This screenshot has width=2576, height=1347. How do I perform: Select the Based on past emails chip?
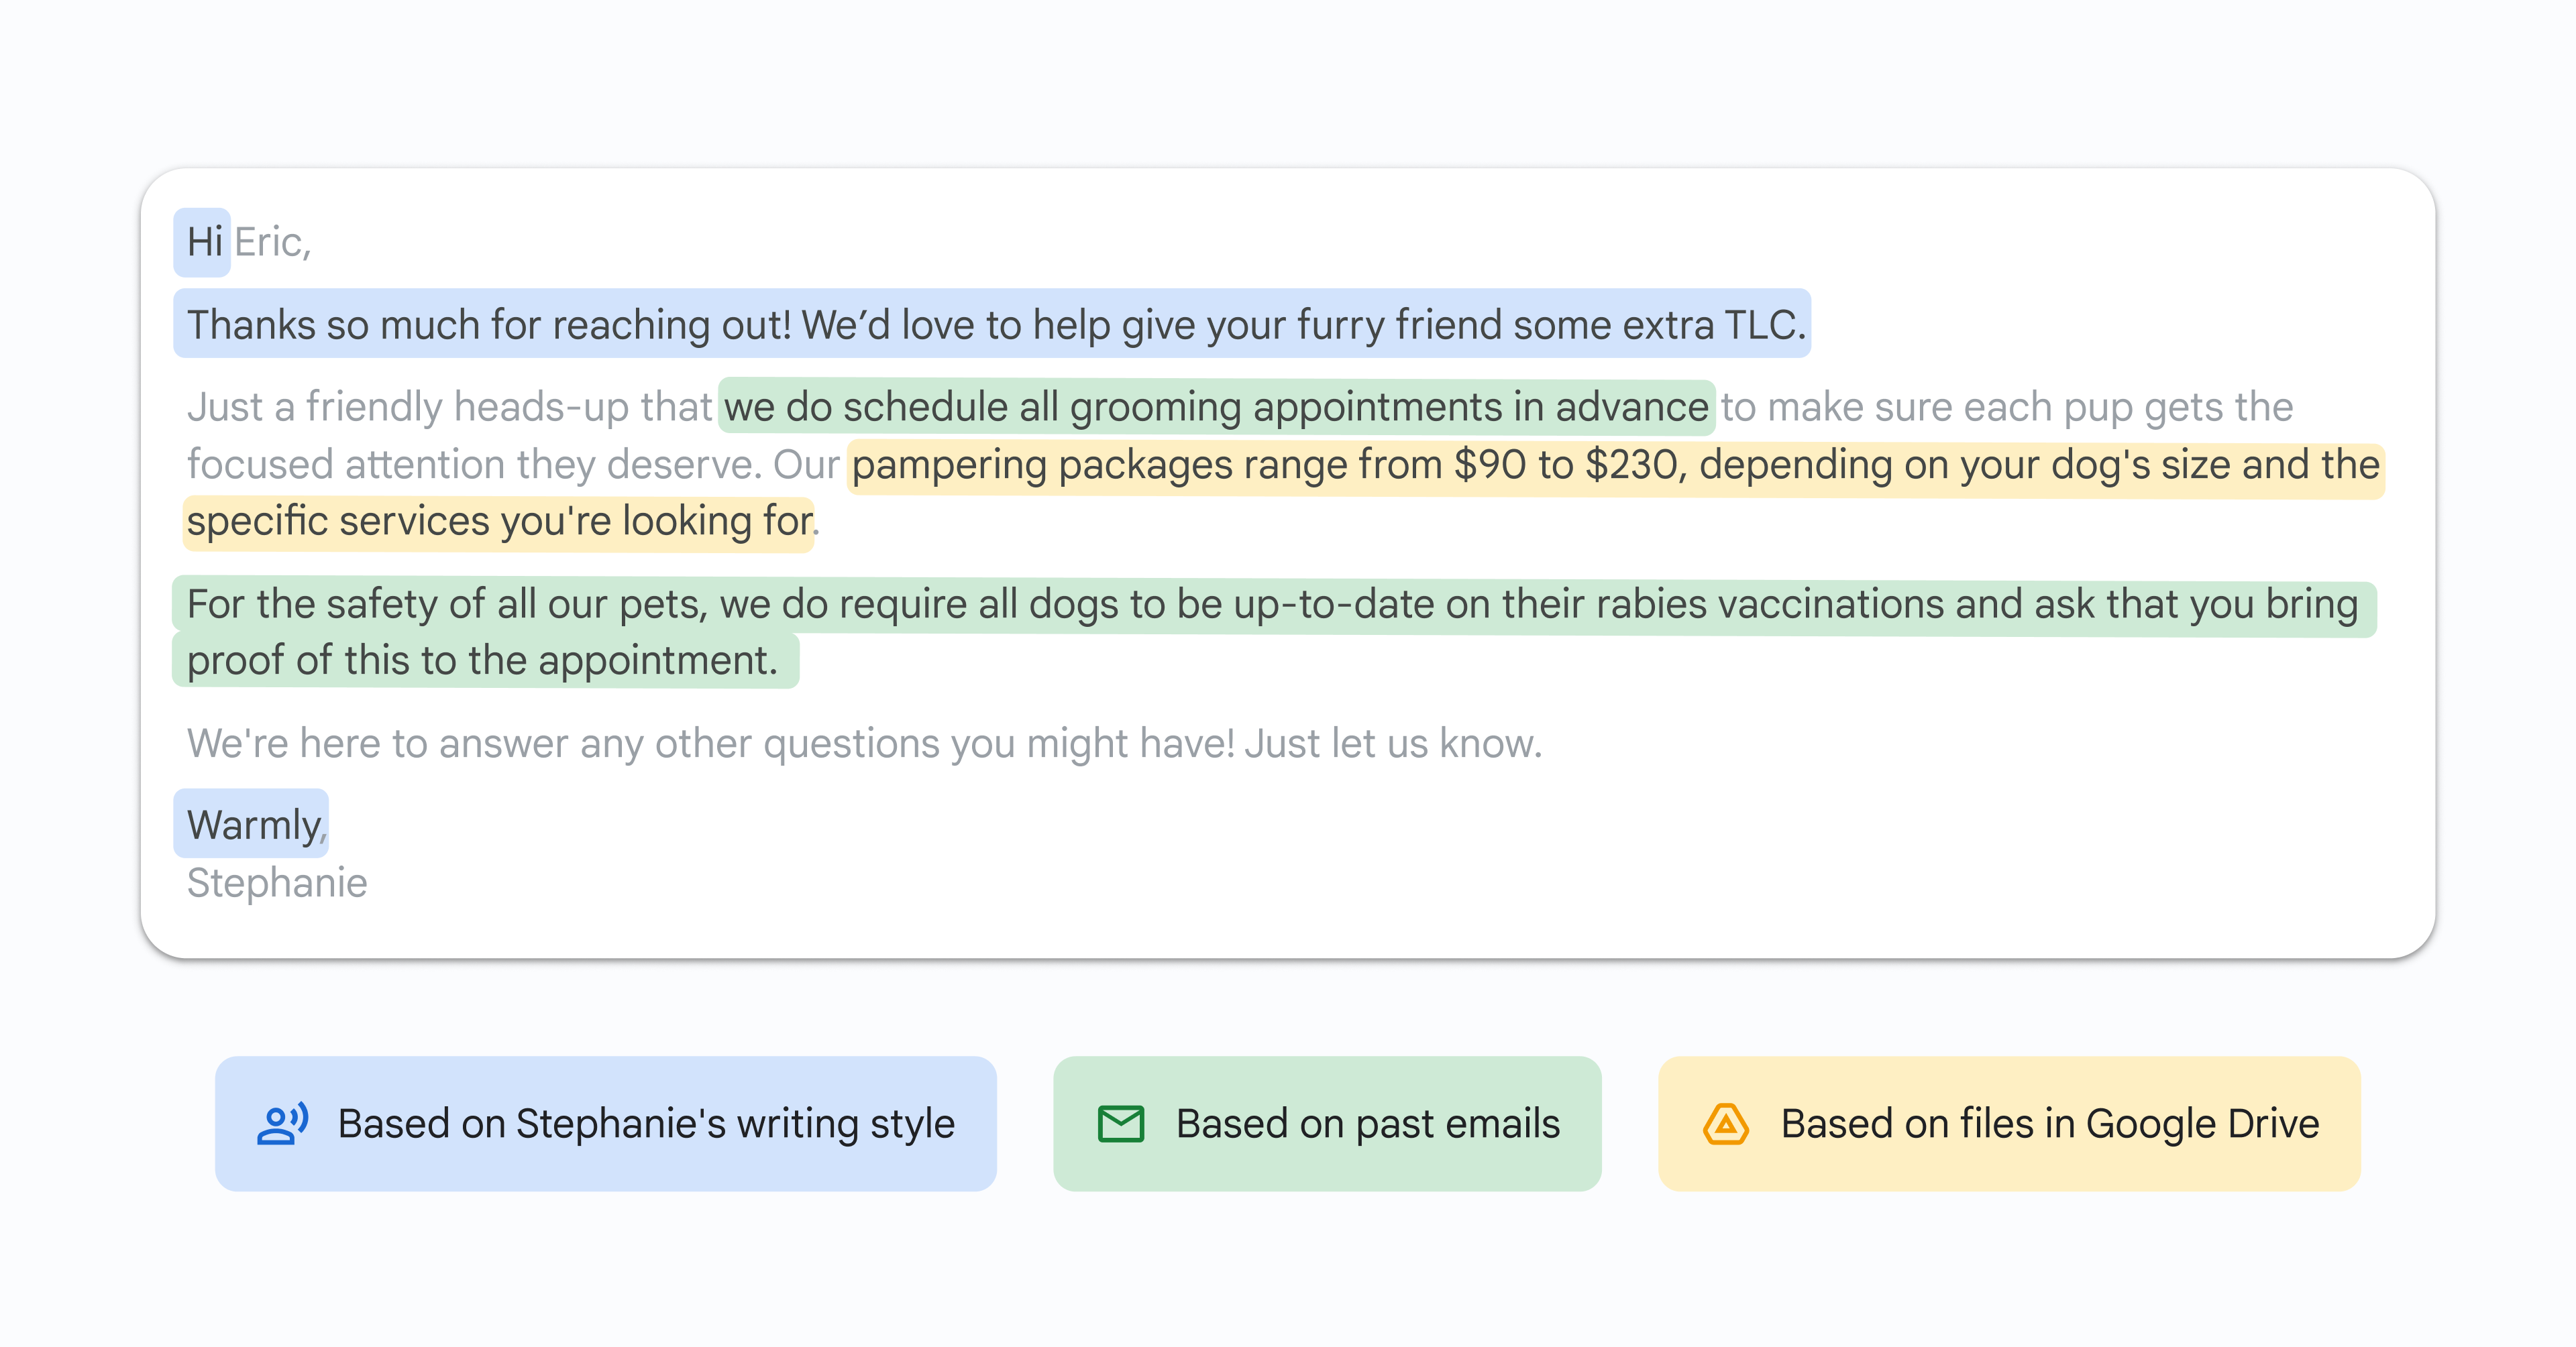(x=1327, y=1124)
